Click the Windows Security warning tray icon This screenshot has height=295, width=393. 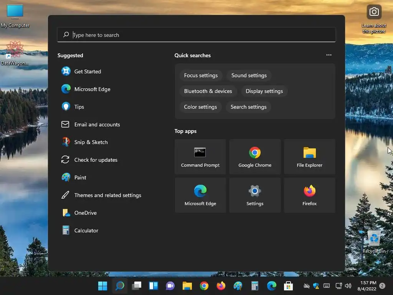pyautogui.click(x=316, y=286)
